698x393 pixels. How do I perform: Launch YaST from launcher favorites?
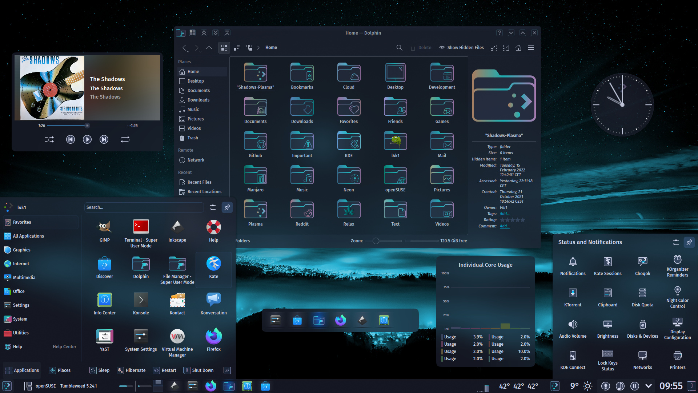(x=105, y=340)
